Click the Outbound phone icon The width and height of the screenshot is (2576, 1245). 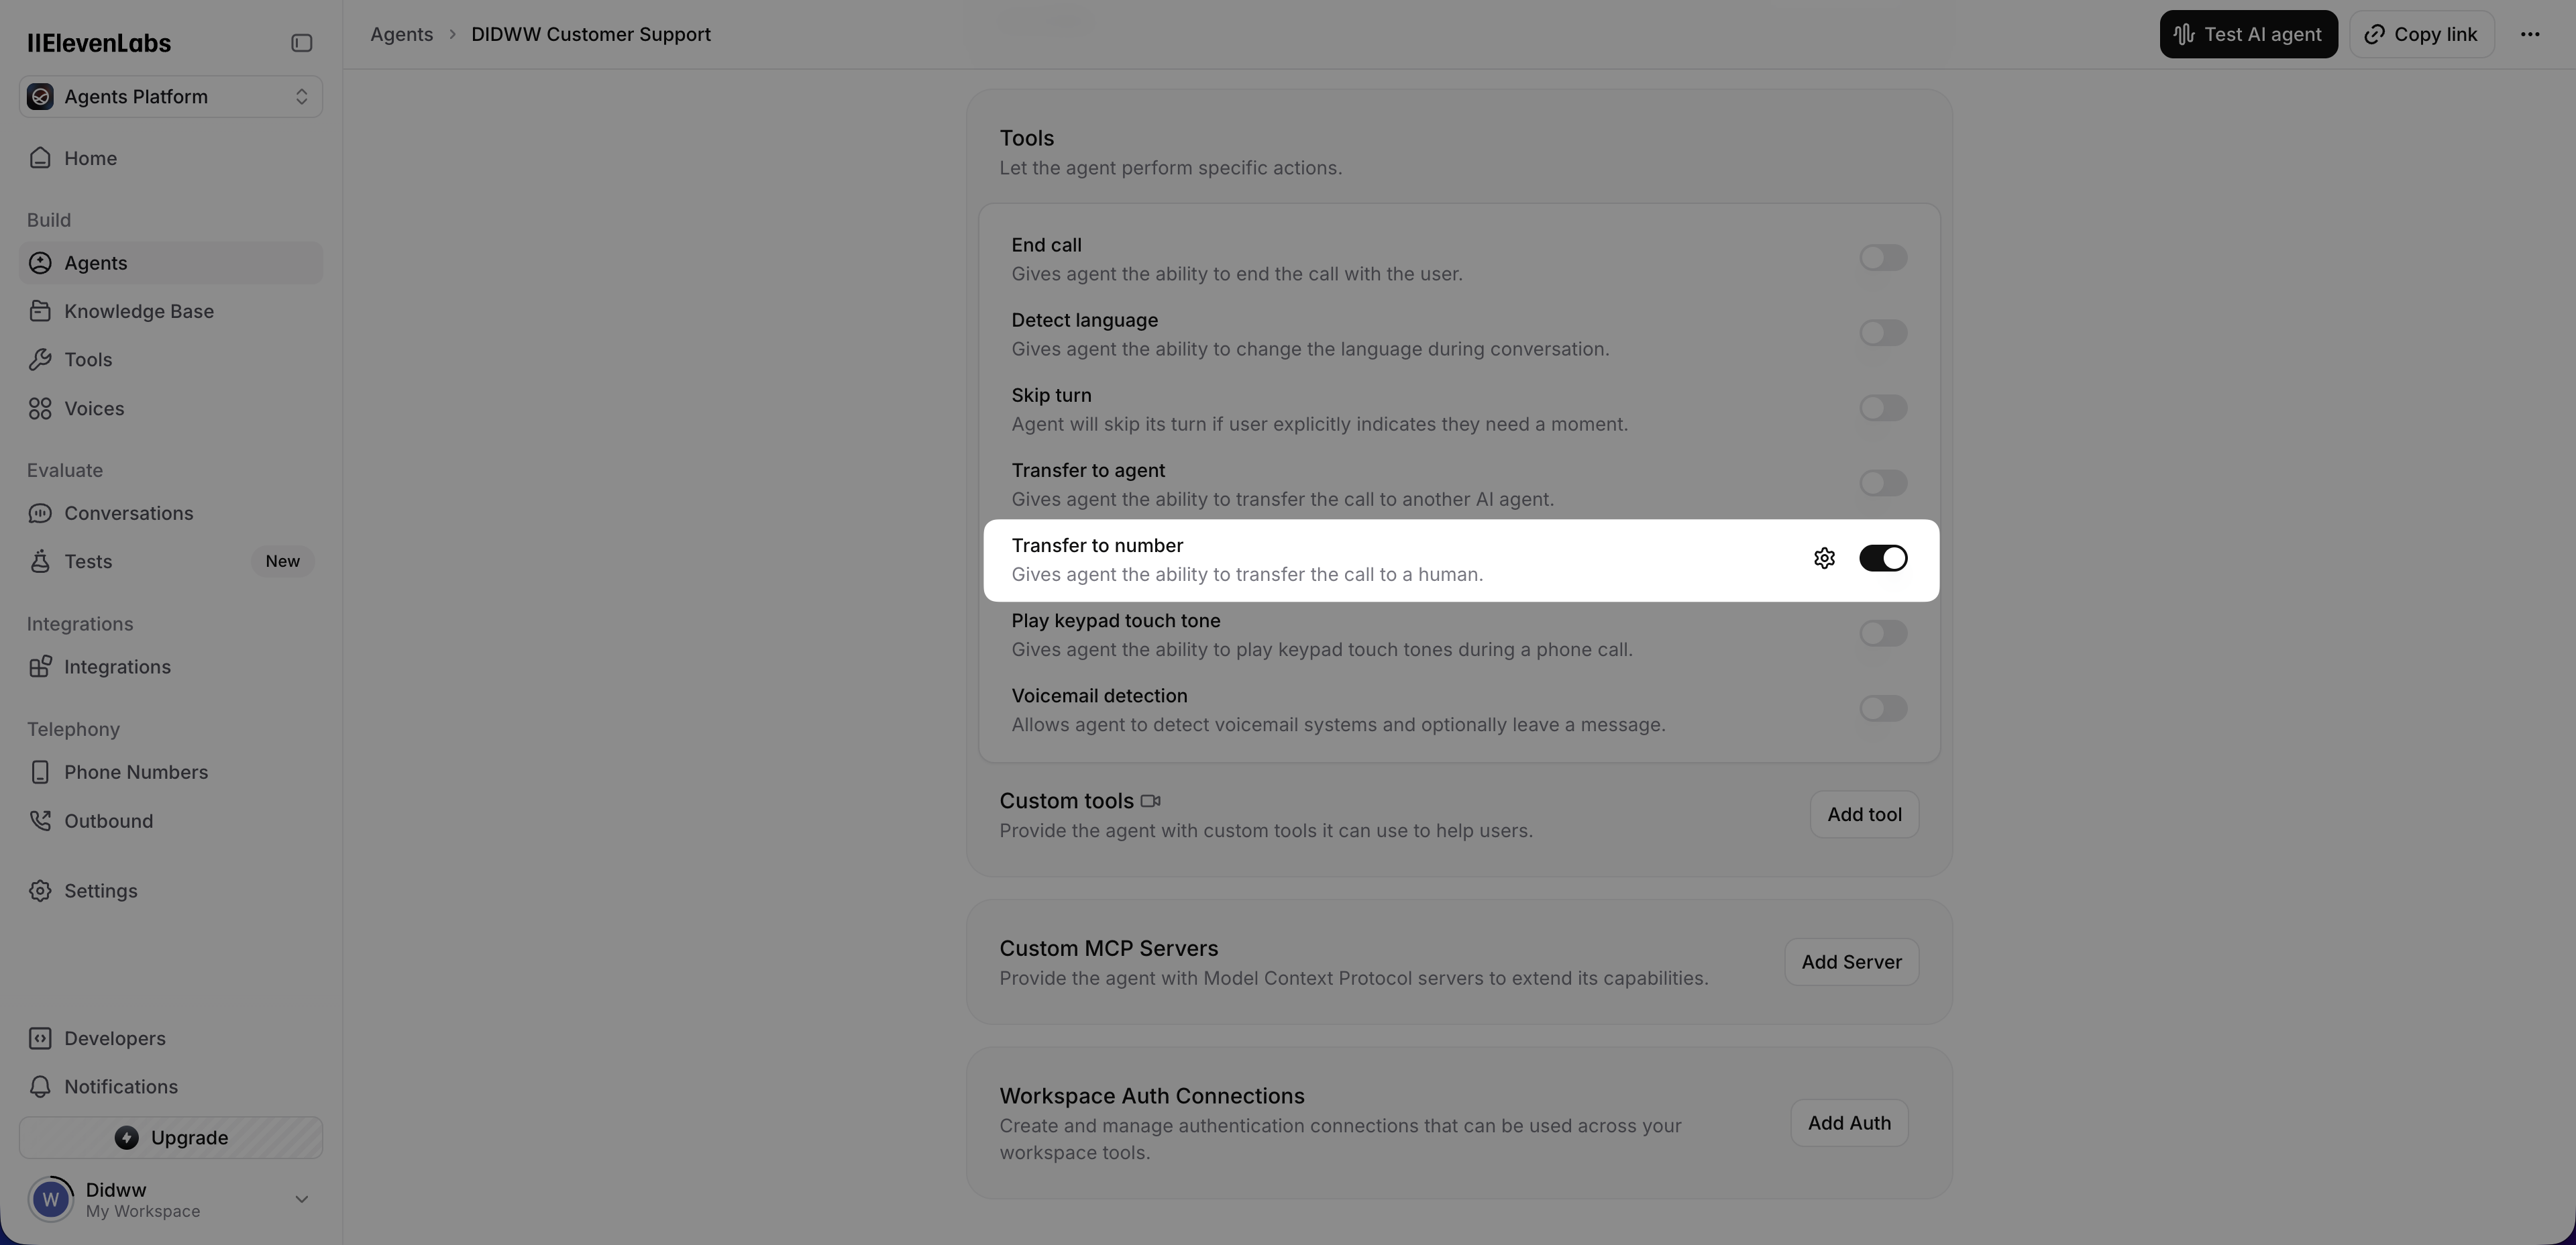point(40,821)
